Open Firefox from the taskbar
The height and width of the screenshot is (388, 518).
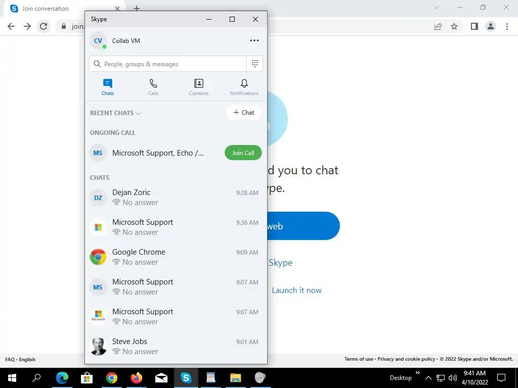tap(137, 378)
